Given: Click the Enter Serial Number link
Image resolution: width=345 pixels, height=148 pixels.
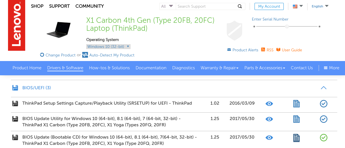Looking at the screenshot, I should [270, 19].
